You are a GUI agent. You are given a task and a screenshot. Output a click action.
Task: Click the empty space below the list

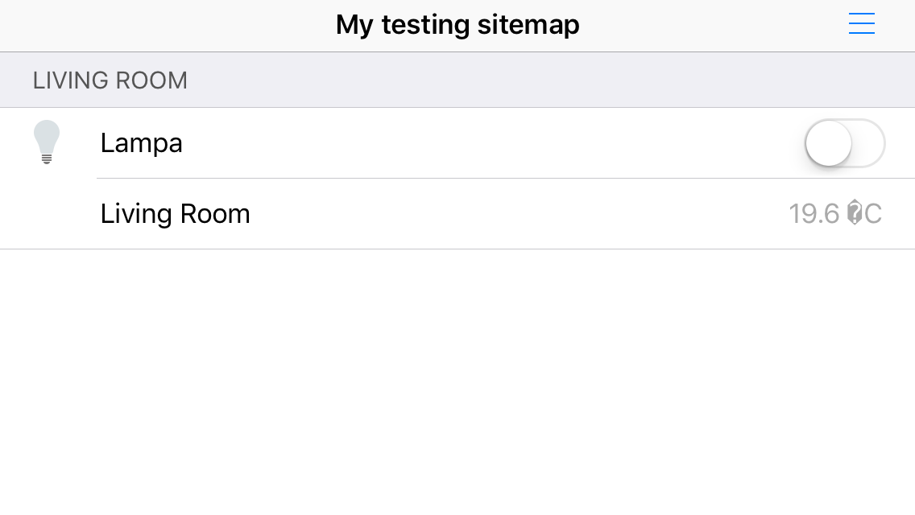457,382
